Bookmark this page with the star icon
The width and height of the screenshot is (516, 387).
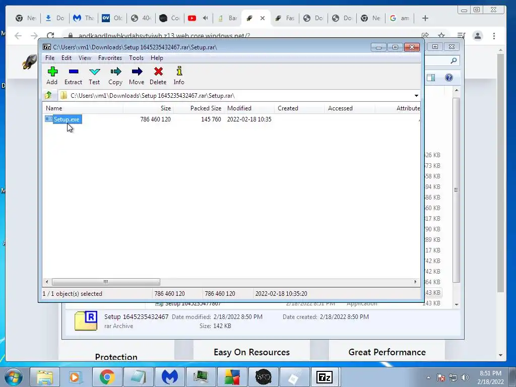441,36
